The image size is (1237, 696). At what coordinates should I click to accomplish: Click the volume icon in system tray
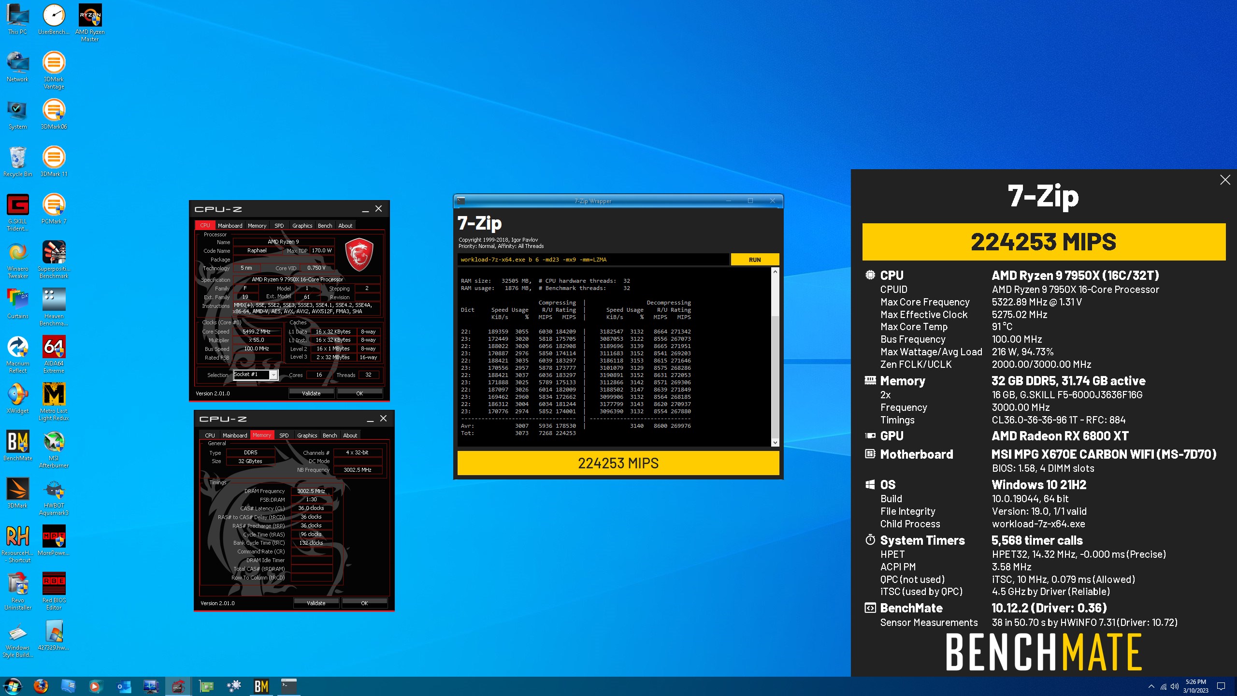[x=1175, y=686]
